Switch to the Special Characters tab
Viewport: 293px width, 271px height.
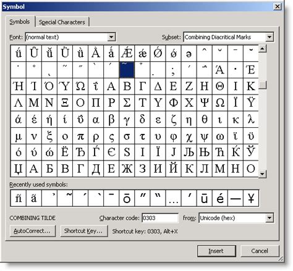click(62, 22)
